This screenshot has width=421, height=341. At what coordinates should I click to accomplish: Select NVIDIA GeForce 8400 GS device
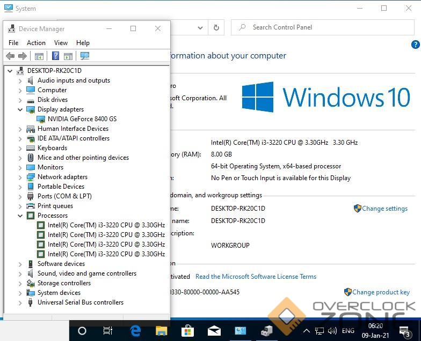82,119
